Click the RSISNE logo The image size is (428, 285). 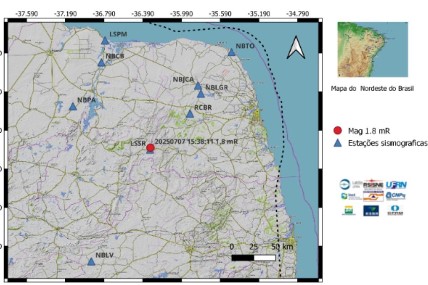pos(373,185)
